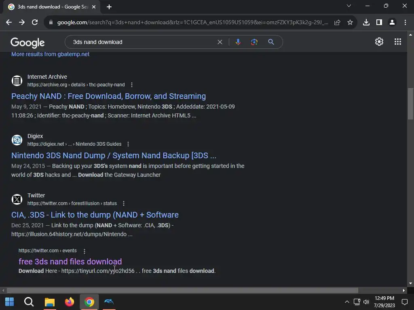
Task: Open CIA, .3DS Link to the dump result
Action: coord(95,215)
